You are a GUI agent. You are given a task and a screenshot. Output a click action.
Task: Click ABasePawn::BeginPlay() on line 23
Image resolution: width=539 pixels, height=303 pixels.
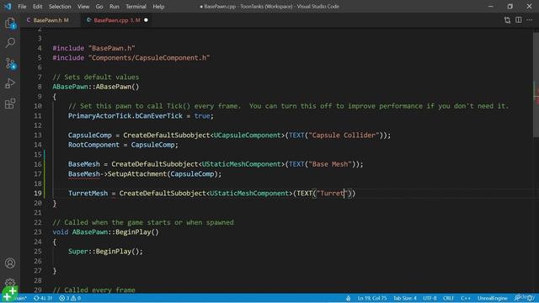(115, 232)
